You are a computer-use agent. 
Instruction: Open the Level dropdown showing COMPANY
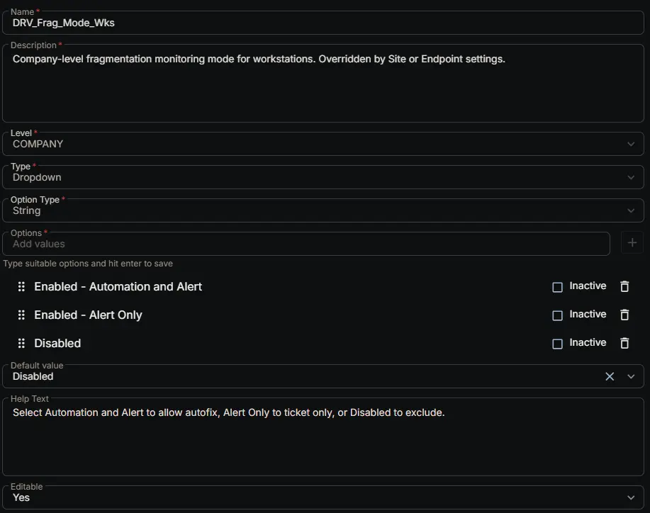click(323, 144)
